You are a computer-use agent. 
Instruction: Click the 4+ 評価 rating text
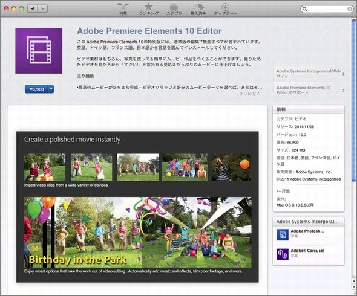tap(283, 191)
